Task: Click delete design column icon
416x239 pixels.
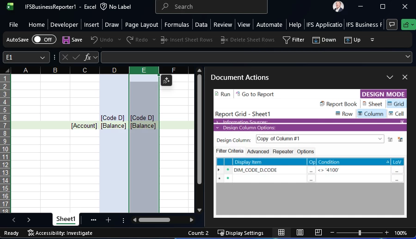Action: pos(400,139)
